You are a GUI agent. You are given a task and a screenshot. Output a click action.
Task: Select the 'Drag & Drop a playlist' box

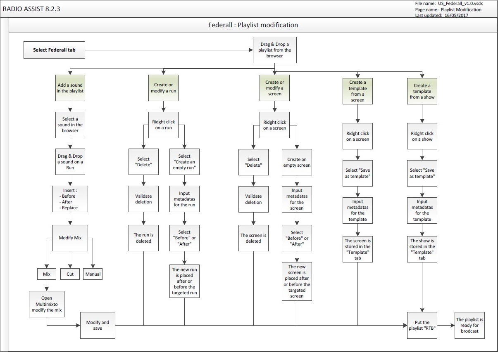[x=274, y=50]
